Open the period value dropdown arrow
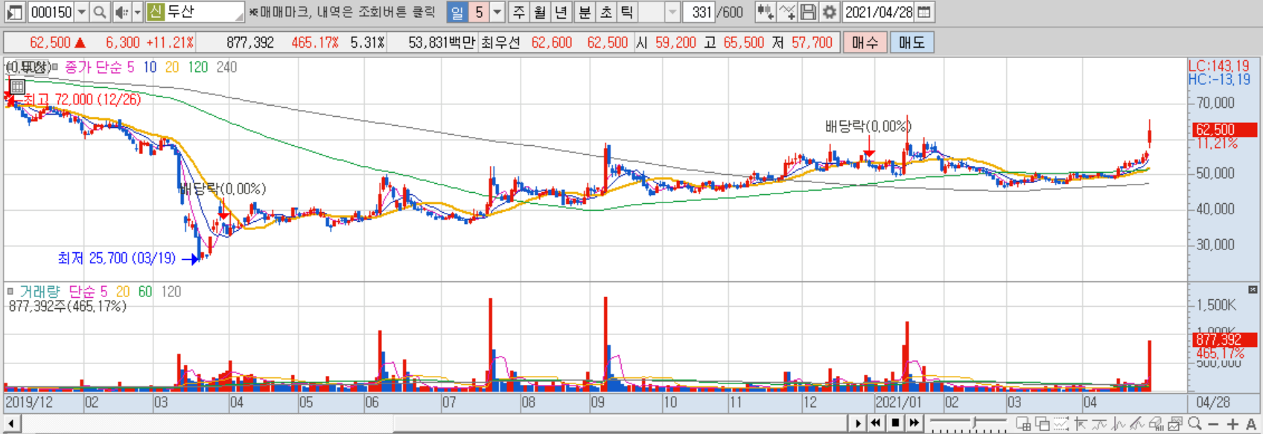The width and height of the screenshot is (1263, 434). 497,12
